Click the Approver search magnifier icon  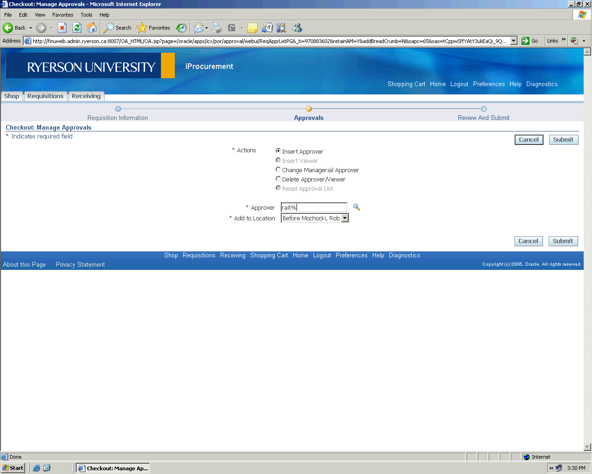click(x=357, y=207)
